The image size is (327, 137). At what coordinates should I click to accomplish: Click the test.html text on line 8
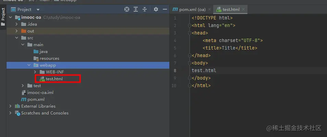pos(204,70)
